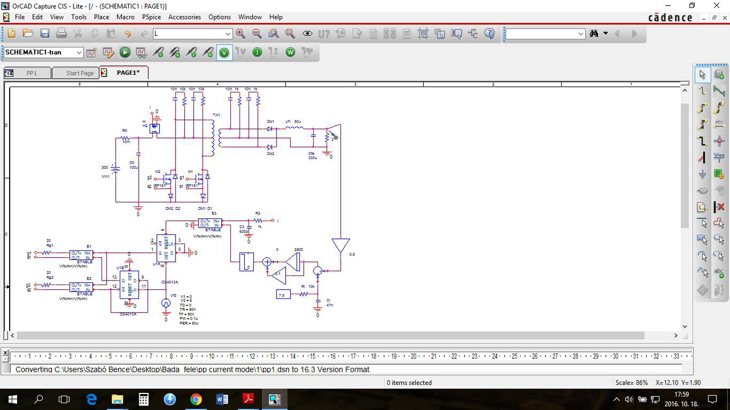Open the search options arrow next to binoculars
The height and width of the screenshot is (410, 730).
click(x=605, y=34)
